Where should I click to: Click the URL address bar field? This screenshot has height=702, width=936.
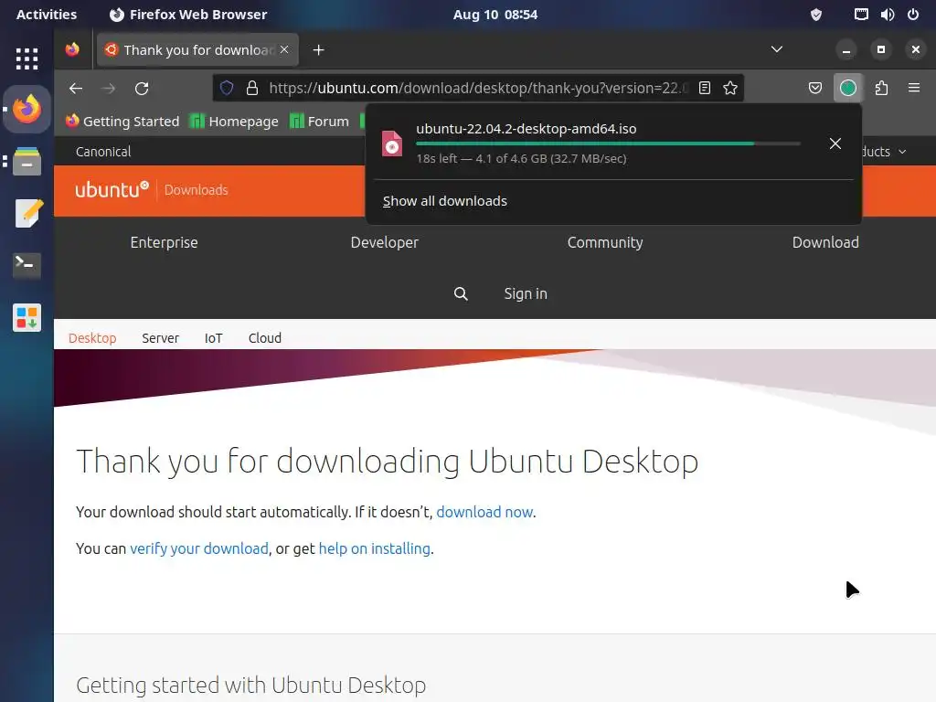(x=477, y=89)
